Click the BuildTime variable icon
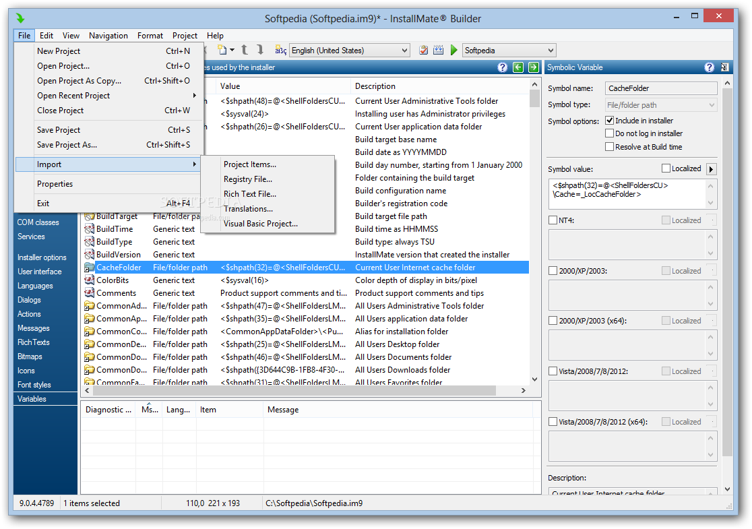 tap(89, 229)
